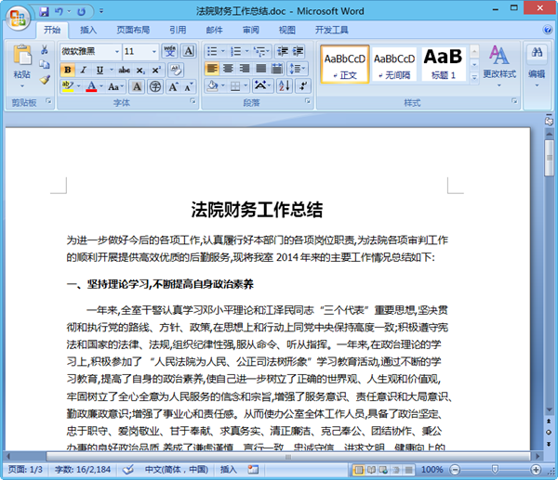
Task: Apply strikethrough formatting
Action: [x=124, y=70]
